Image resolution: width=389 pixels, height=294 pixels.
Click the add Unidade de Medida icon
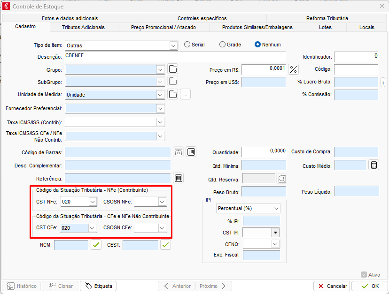click(x=173, y=94)
